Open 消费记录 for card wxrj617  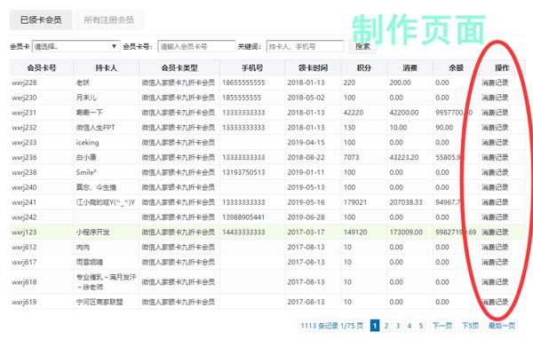tap(495, 262)
